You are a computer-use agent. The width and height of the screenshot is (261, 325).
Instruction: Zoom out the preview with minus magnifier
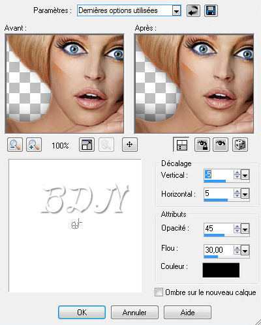[x=15, y=145]
